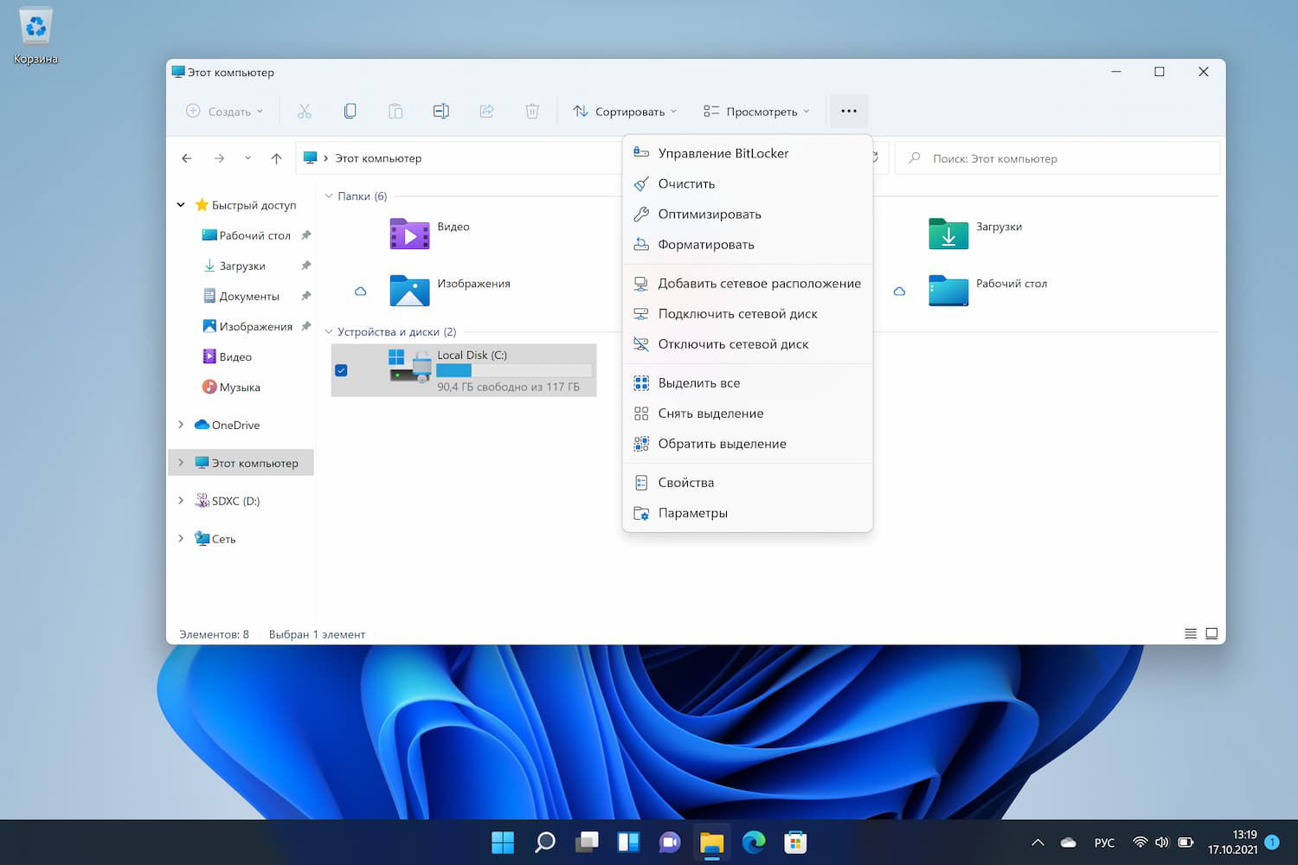The height and width of the screenshot is (865, 1298).
Task: Collapse the Папки (6) group
Action: click(329, 196)
